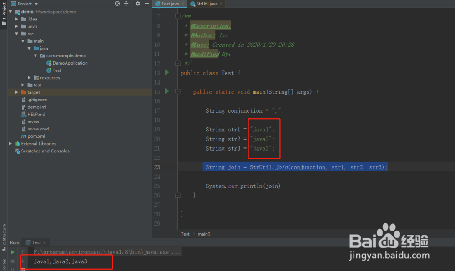
Task: Expand the test folder
Action: 23,85
